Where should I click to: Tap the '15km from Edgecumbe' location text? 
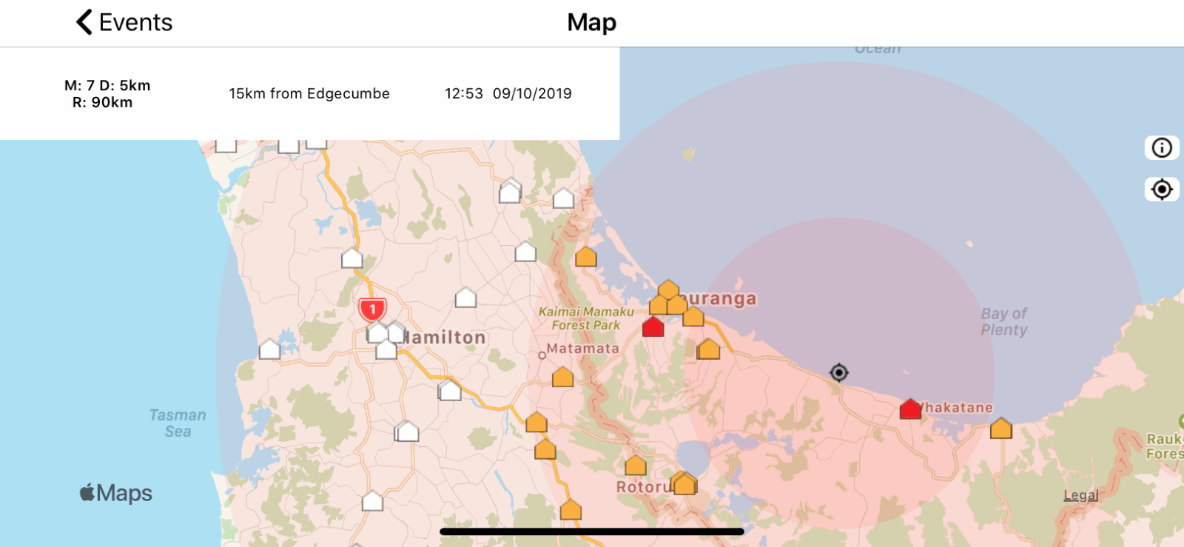pos(309,94)
